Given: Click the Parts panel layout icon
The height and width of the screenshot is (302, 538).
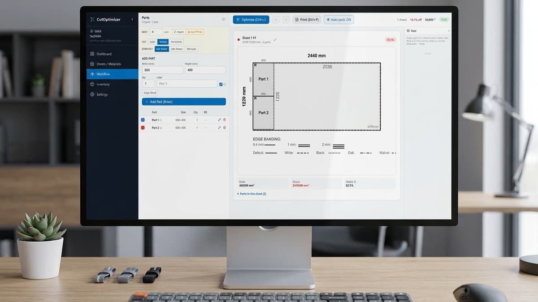Looking at the screenshot, I should pos(224,19).
